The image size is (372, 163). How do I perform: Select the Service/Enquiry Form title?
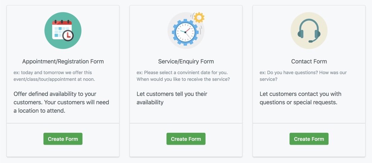186,61
